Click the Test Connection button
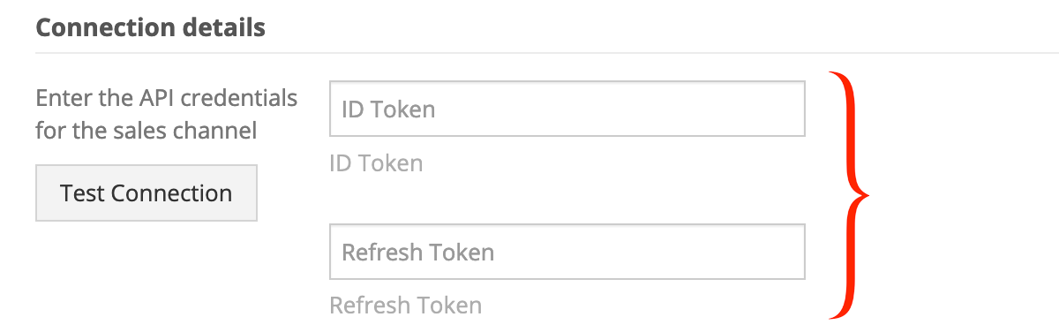This screenshot has width=1059, height=332. pos(146,192)
